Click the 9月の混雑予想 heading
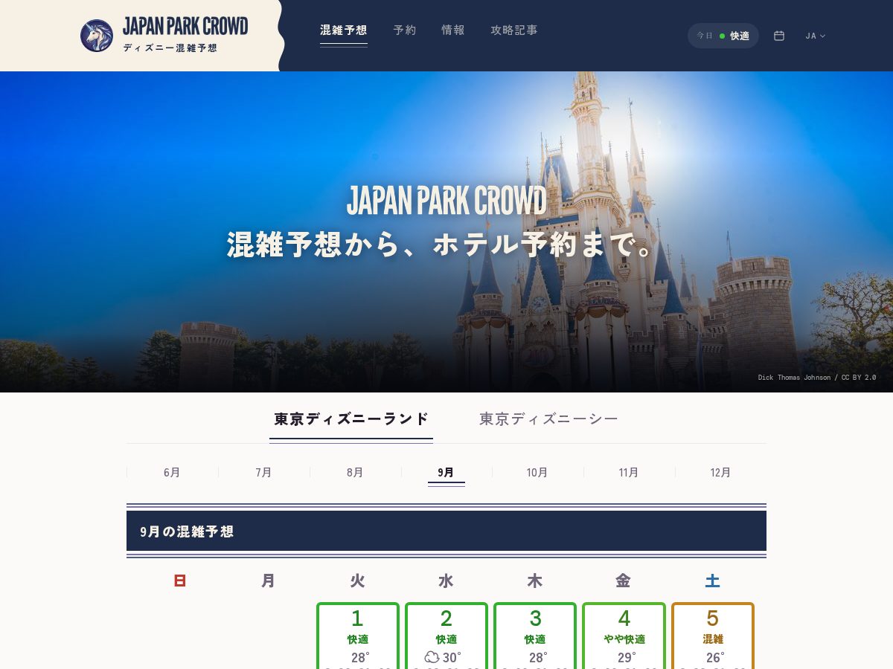The image size is (893, 669). tap(187, 531)
